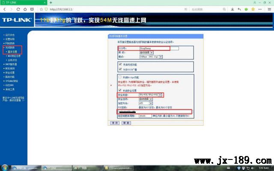The image size is (274, 171).
Task: Open the downloads arrow icon
Action: coord(232,9)
